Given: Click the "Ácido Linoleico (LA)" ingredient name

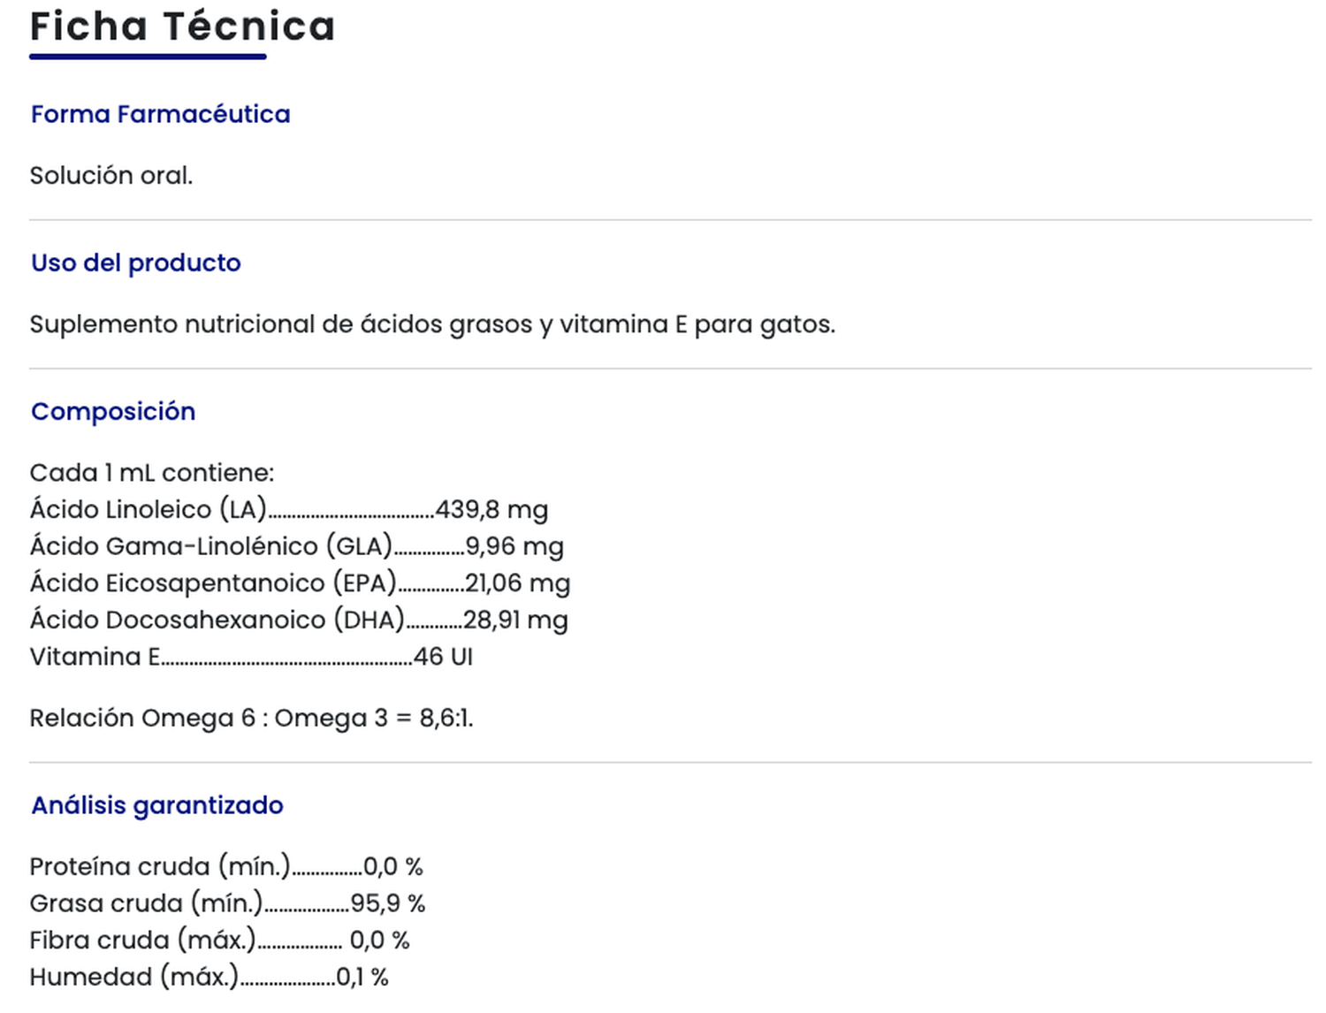Looking at the screenshot, I should click(148, 510).
